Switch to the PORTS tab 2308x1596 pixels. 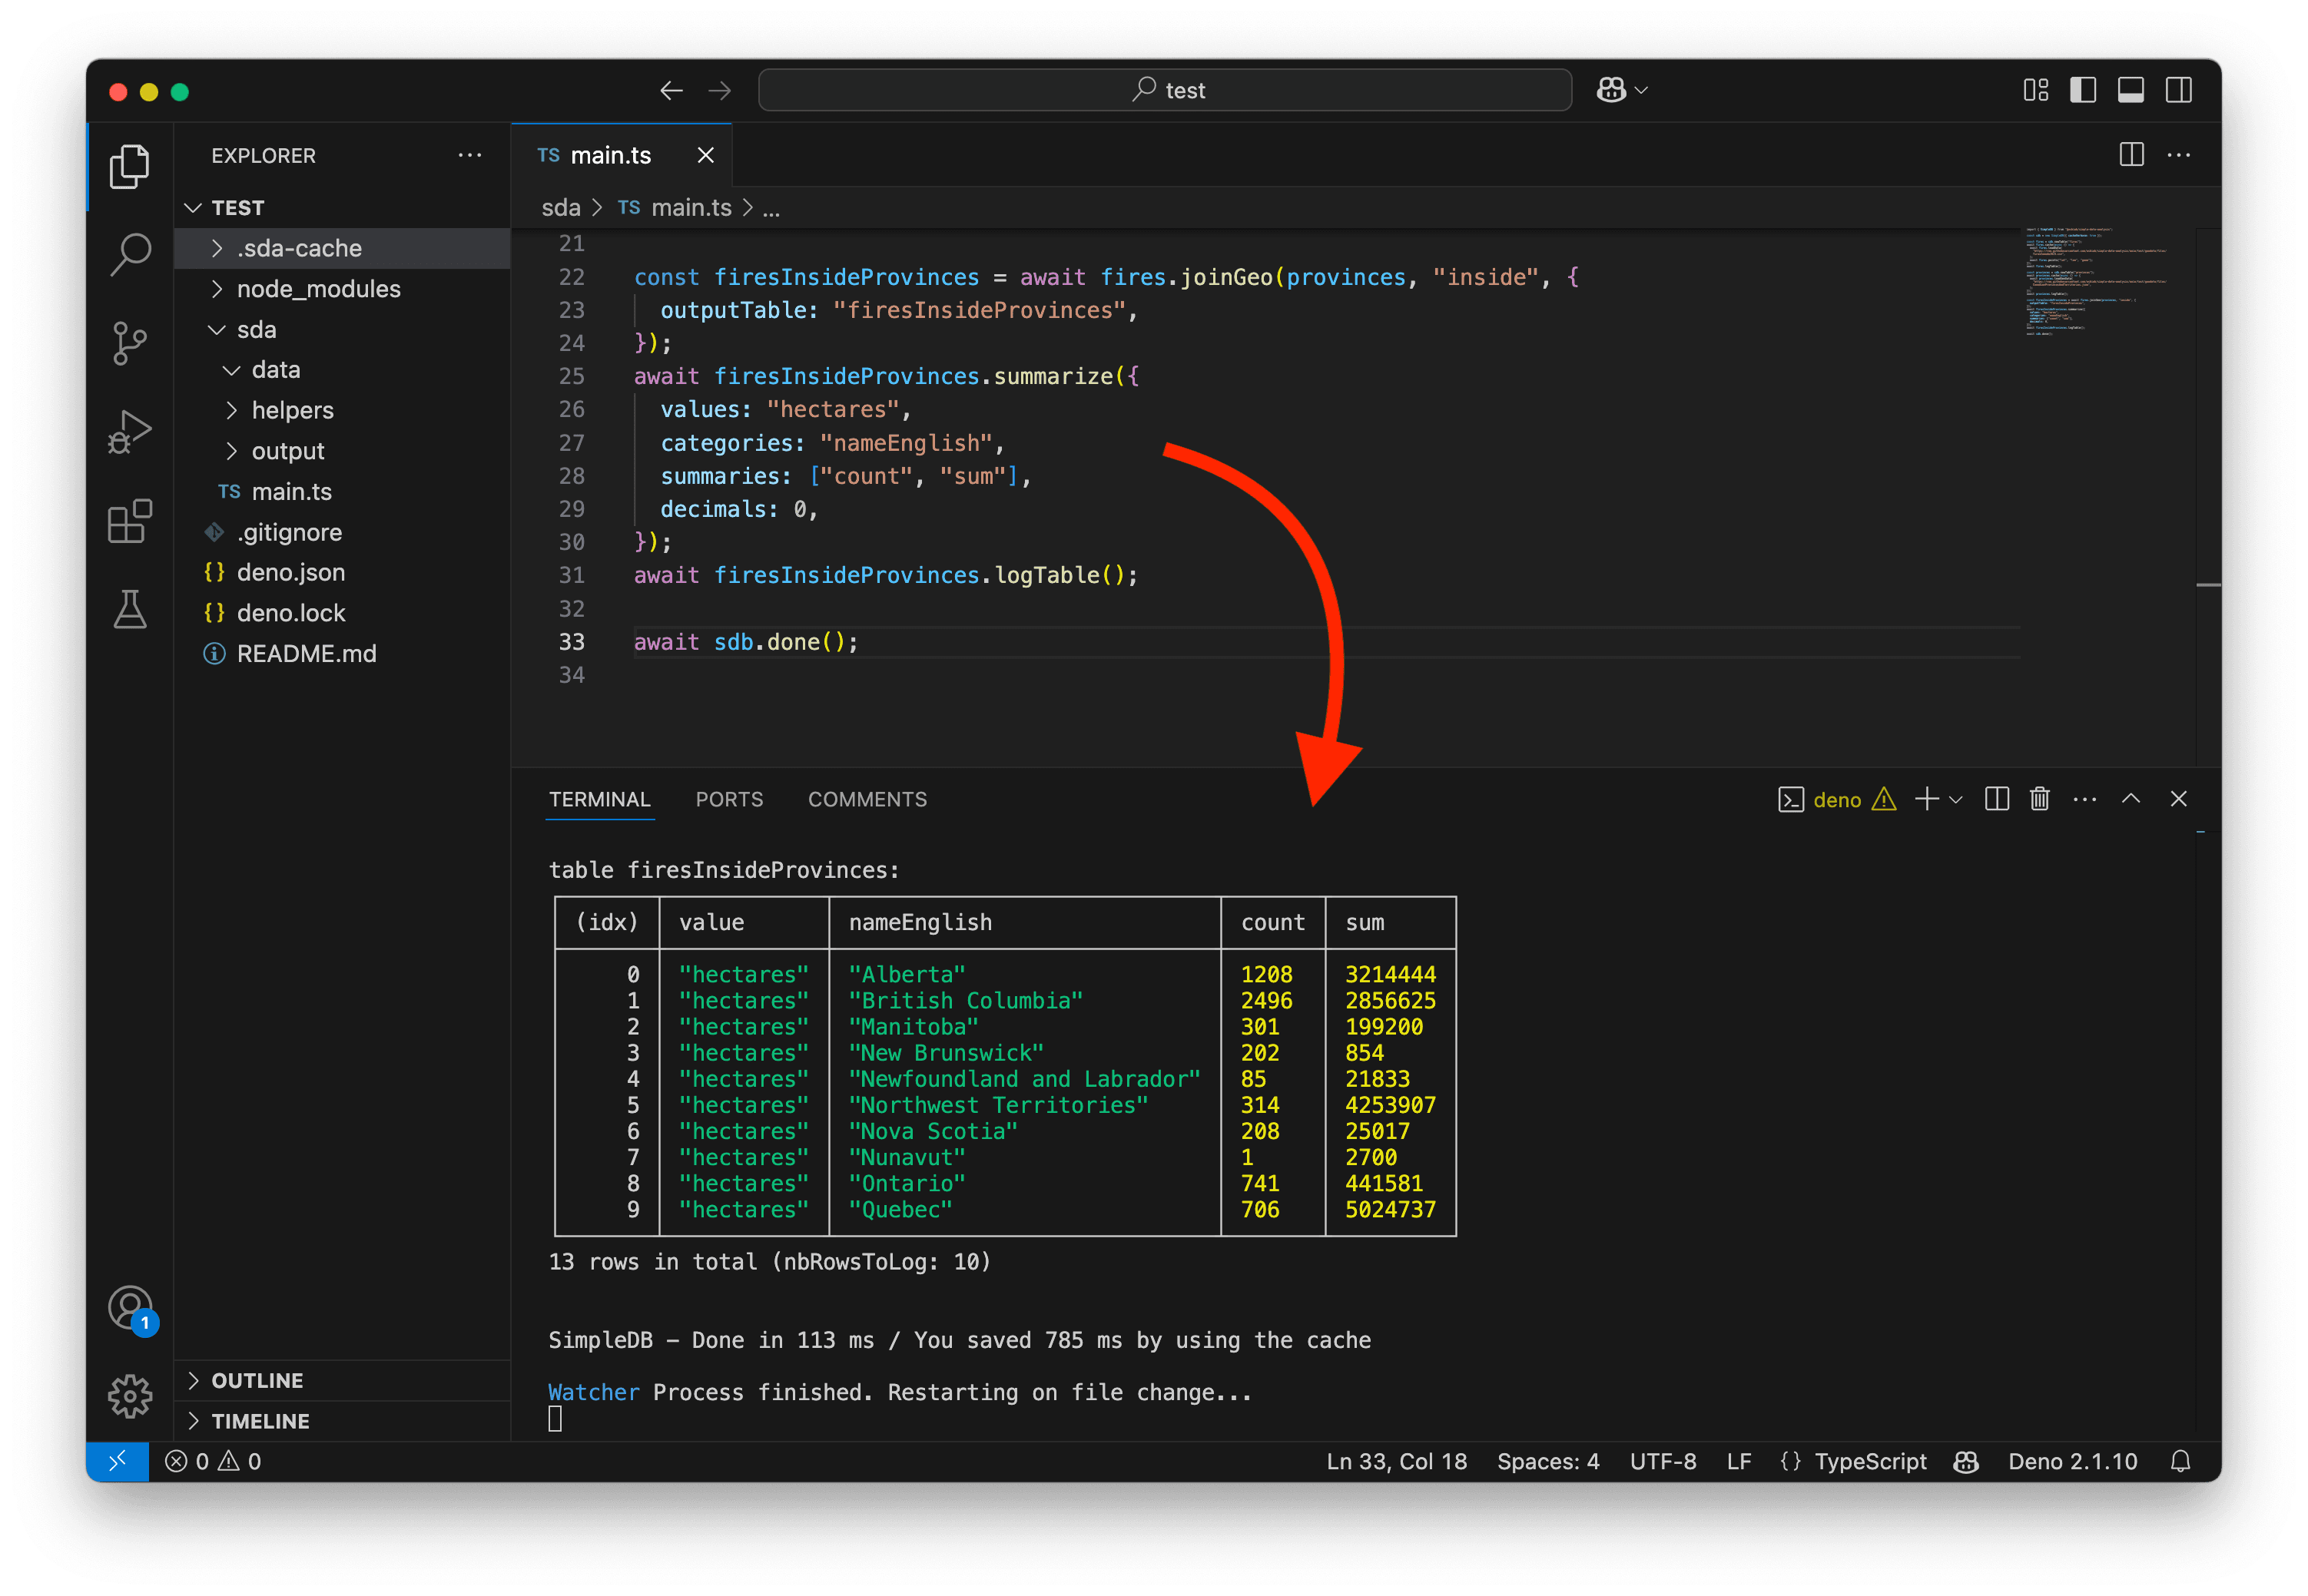tap(729, 799)
